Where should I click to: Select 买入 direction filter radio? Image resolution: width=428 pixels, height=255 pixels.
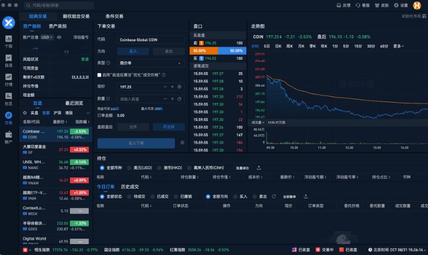(x=235, y=196)
